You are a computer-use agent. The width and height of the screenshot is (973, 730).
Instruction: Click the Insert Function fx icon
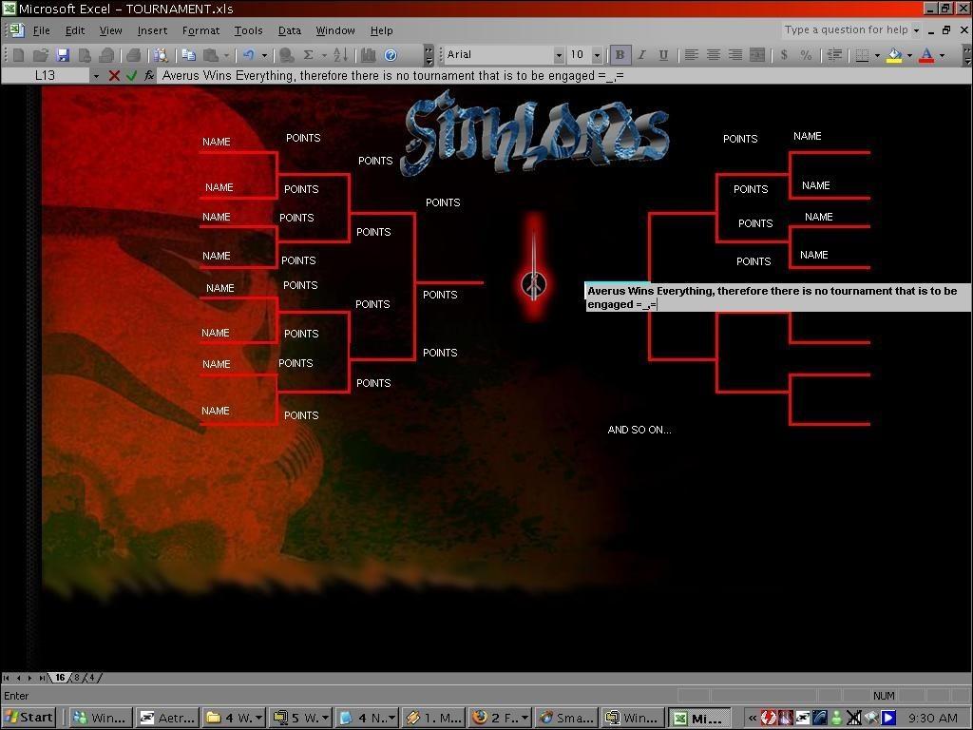pyautogui.click(x=149, y=75)
